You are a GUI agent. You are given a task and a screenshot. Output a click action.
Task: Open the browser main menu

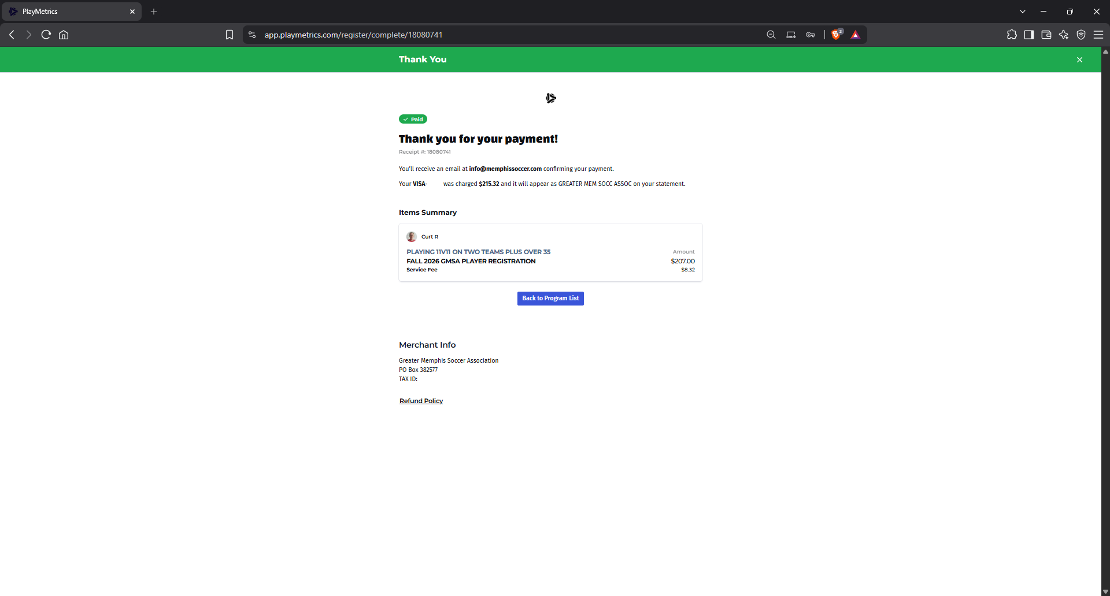coord(1098,35)
